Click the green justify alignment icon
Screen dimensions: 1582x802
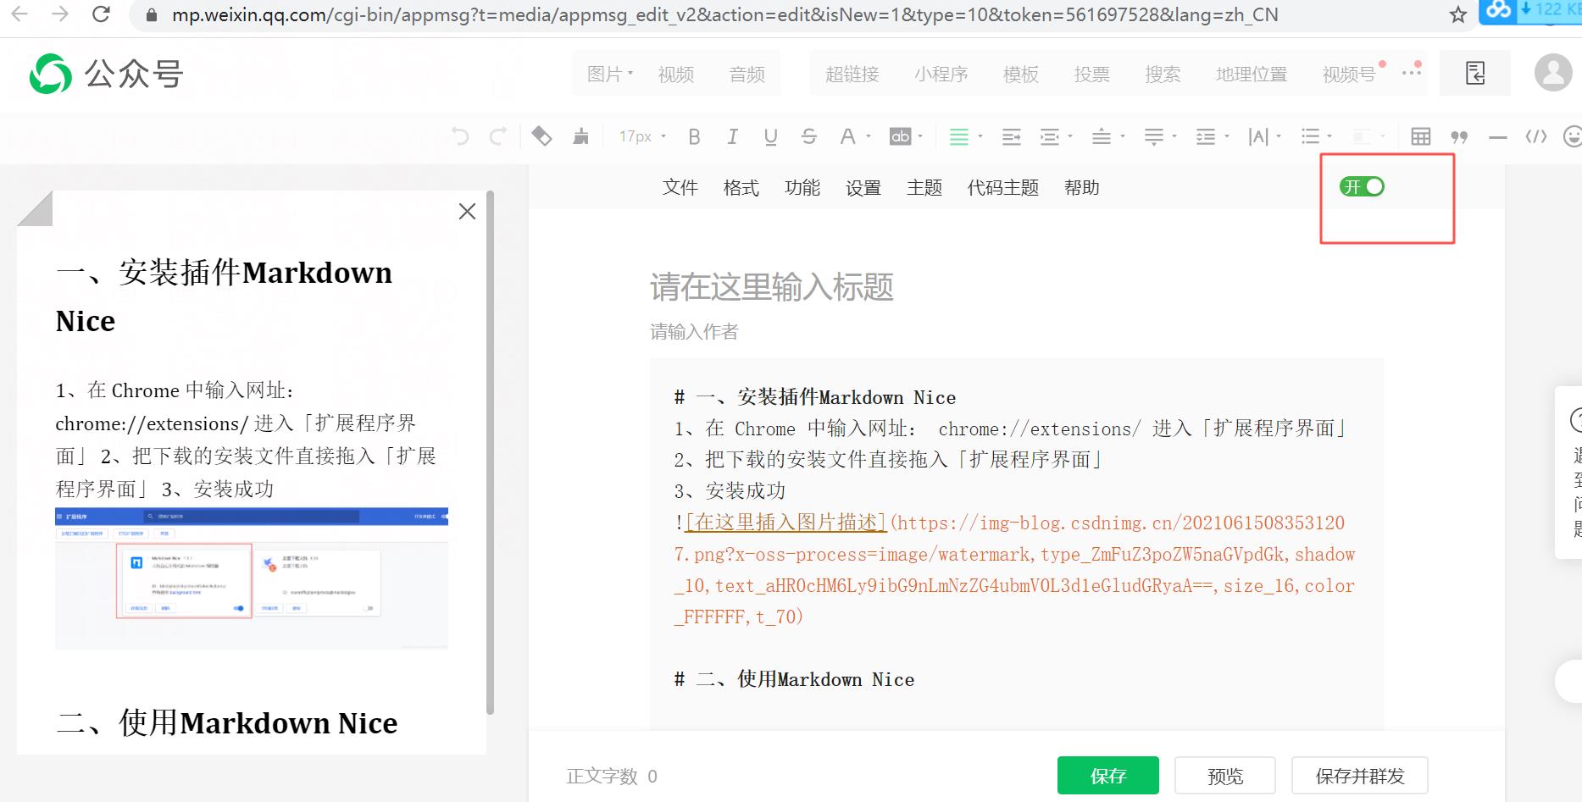coord(958,136)
